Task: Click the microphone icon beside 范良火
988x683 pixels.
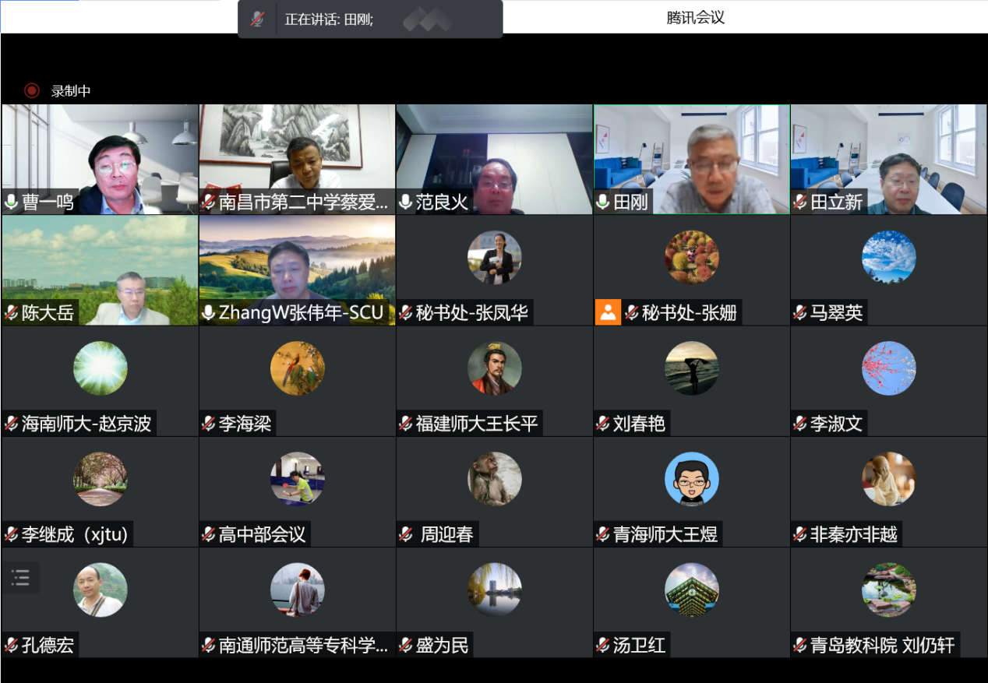Action: [x=405, y=202]
